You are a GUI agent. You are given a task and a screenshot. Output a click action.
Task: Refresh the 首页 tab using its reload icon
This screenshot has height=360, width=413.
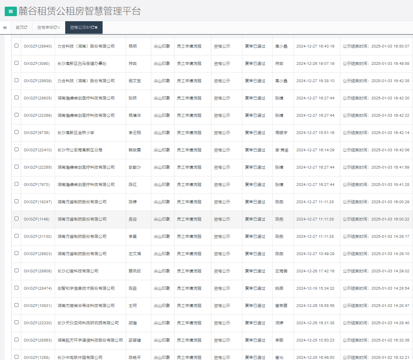pos(26,28)
